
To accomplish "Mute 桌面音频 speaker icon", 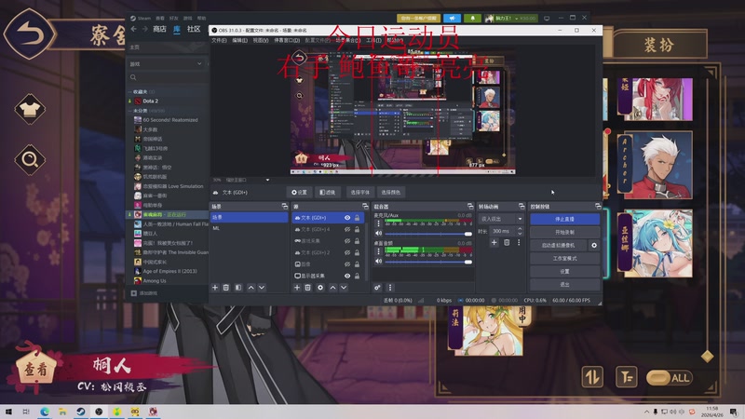I will coord(379,261).
